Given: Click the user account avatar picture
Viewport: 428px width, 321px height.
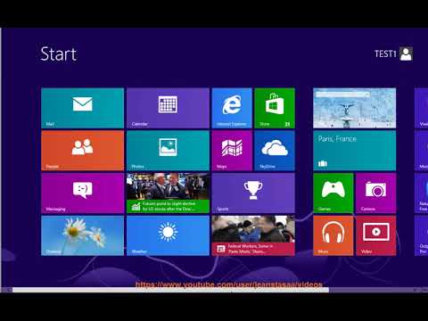Looking at the screenshot, I should [x=406, y=53].
